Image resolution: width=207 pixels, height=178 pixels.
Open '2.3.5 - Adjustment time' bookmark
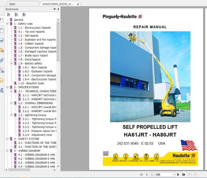[37, 135]
